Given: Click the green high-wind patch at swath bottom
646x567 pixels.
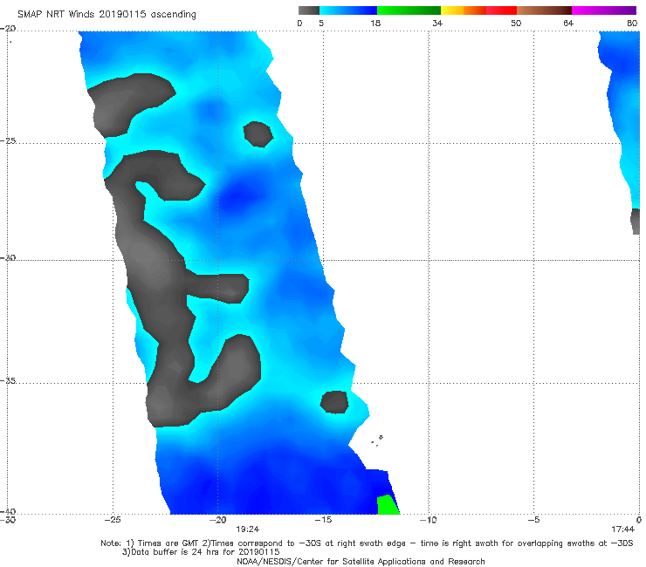Looking at the screenshot, I should click(388, 505).
